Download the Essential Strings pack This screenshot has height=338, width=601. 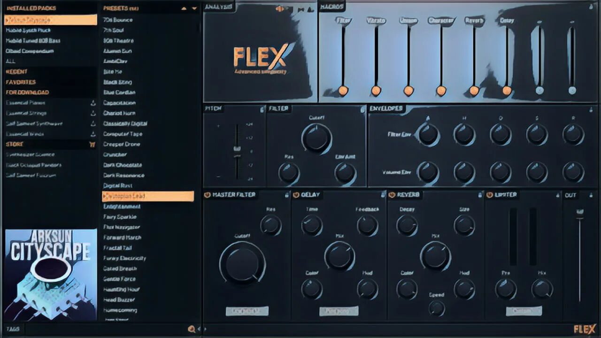(x=93, y=113)
